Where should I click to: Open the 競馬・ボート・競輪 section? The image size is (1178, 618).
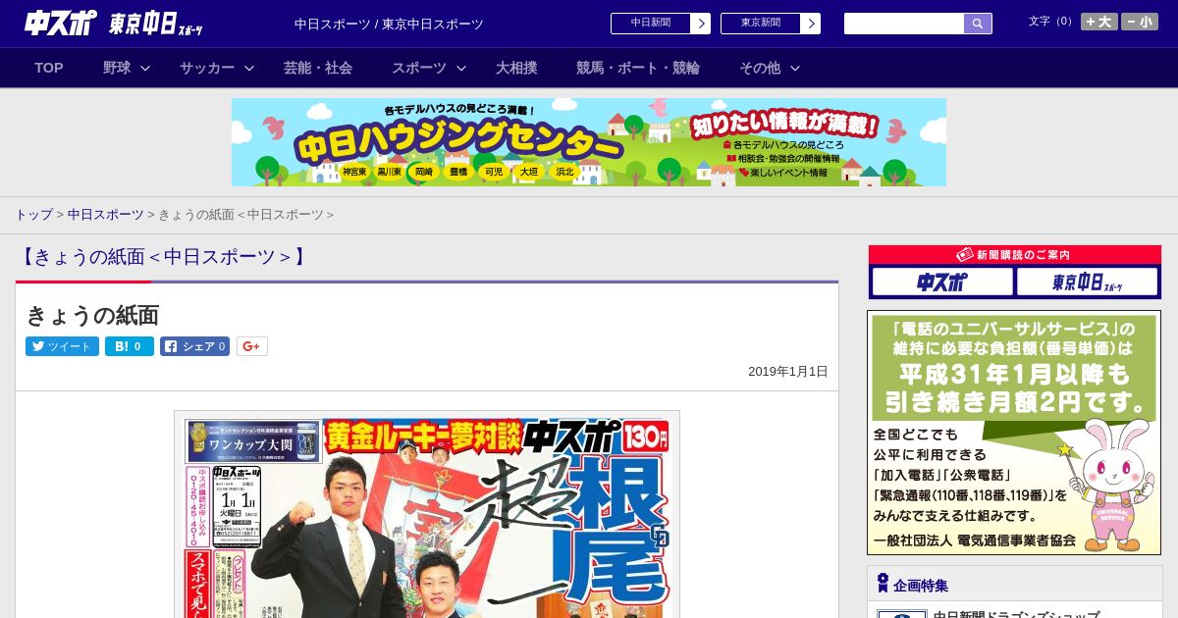pos(638,68)
